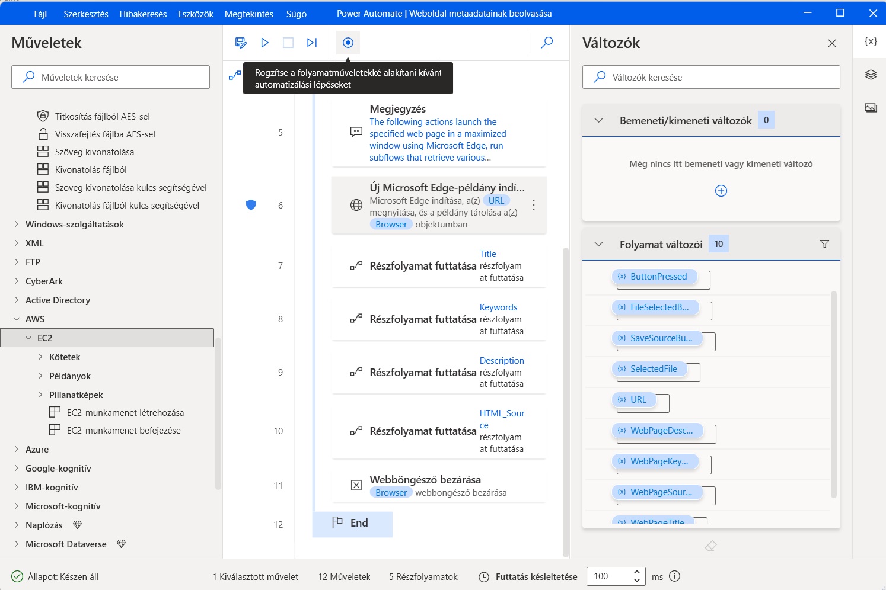This screenshot has width=886, height=590.
Task: Open the Súgó menu
Action: 297,14
